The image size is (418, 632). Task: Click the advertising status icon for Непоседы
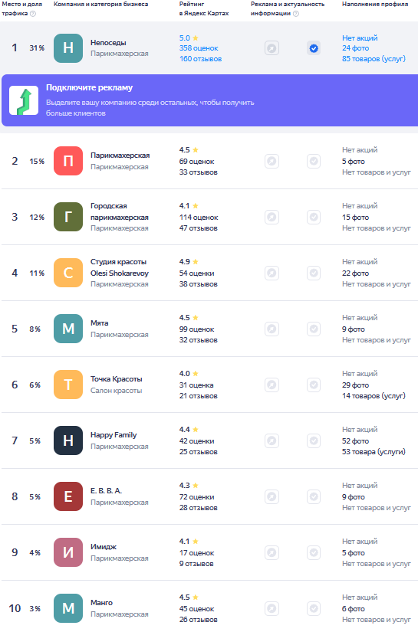tap(272, 48)
